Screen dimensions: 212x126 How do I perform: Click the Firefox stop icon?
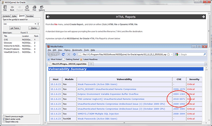(x=69, y=54)
